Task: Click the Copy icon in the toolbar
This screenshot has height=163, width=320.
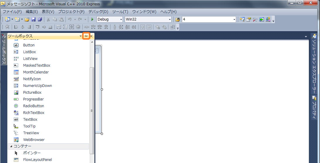Action: pos(55,19)
